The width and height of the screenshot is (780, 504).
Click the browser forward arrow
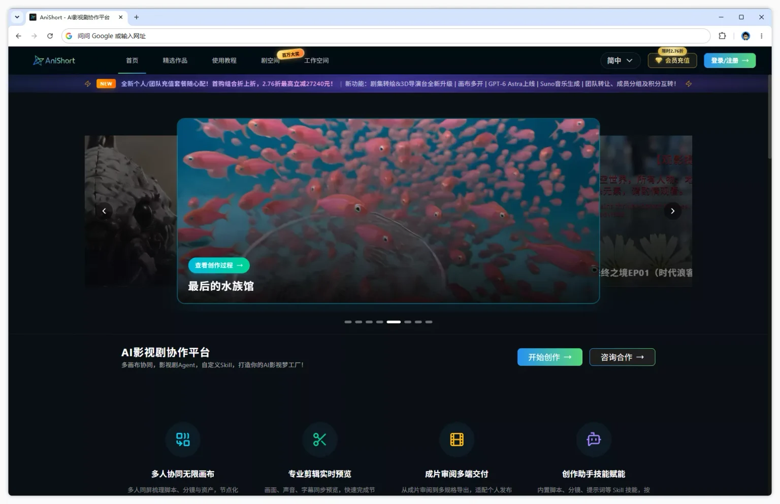[x=34, y=36]
